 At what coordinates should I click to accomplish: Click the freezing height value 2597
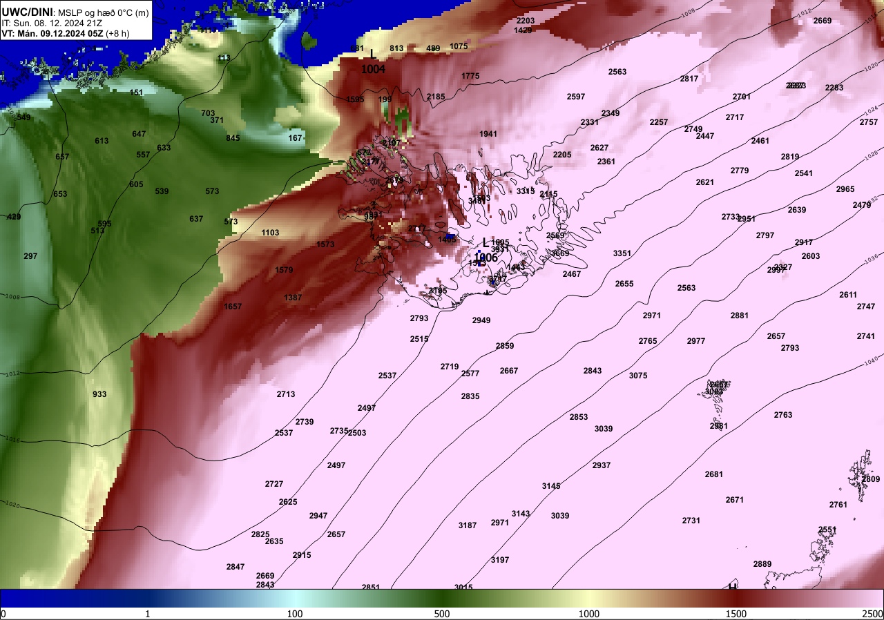(x=576, y=97)
